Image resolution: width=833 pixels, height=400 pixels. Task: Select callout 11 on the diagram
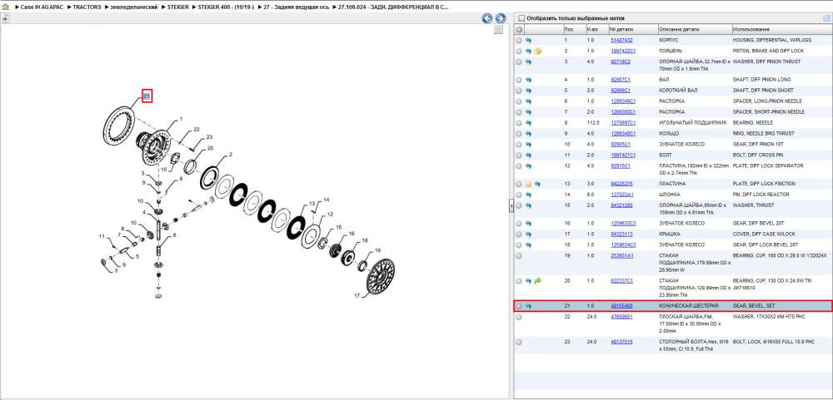[102, 235]
